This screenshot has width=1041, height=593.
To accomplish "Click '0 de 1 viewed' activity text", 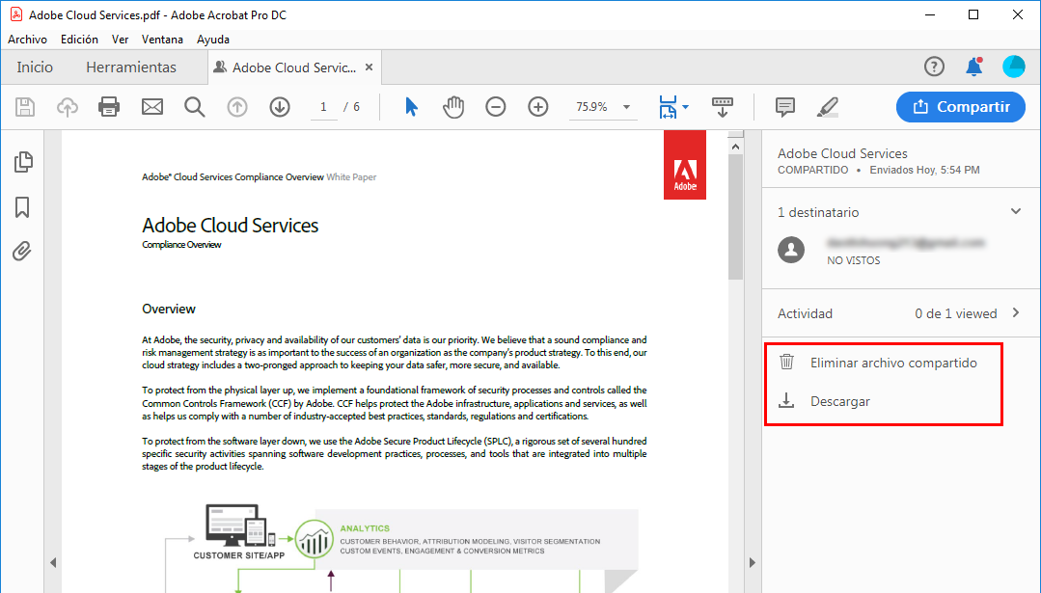I will [955, 313].
